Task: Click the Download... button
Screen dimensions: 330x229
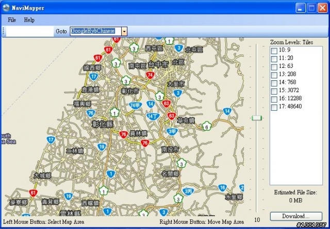Action: click(296, 216)
